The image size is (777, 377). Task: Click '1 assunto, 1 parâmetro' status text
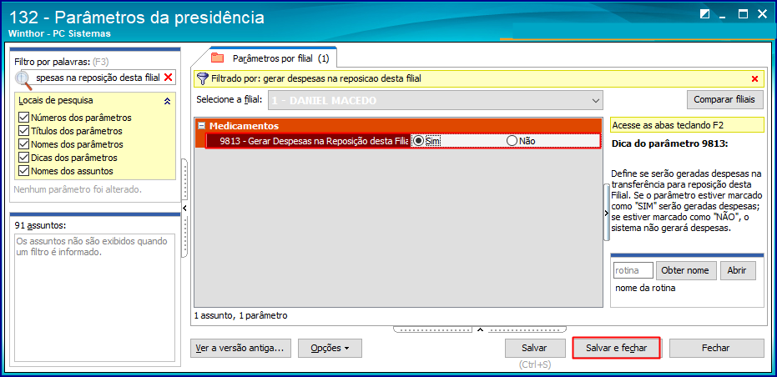[240, 315]
